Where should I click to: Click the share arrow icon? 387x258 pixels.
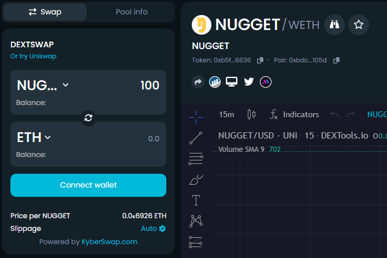(x=198, y=82)
